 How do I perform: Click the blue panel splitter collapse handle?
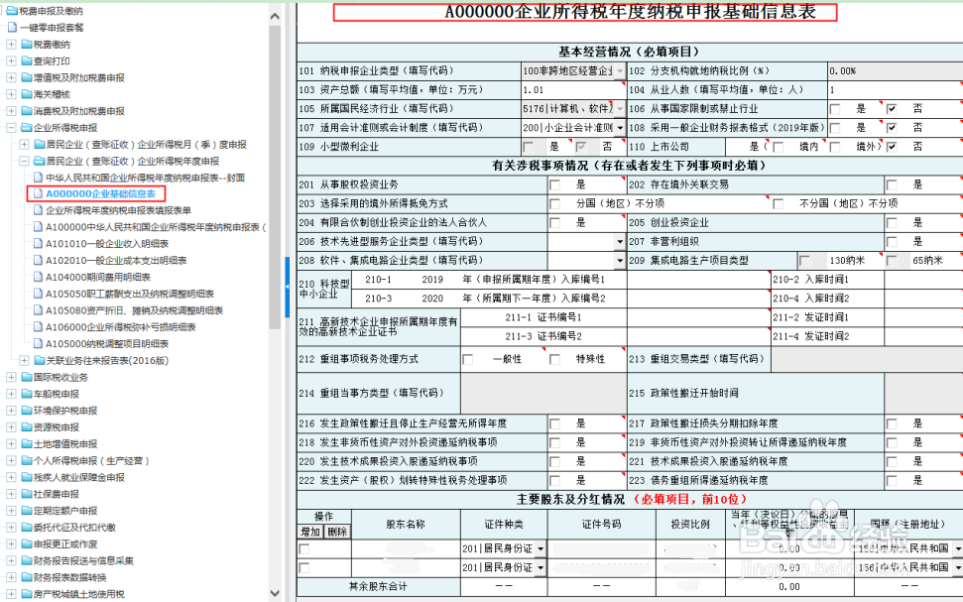pyautogui.click(x=287, y=287)
